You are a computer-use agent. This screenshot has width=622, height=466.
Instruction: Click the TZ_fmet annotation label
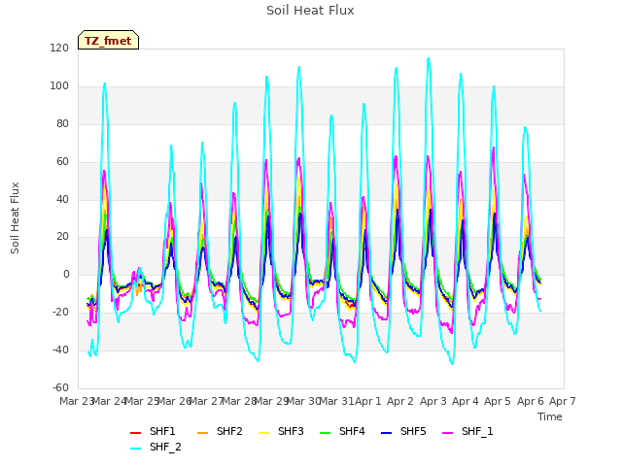108,41
